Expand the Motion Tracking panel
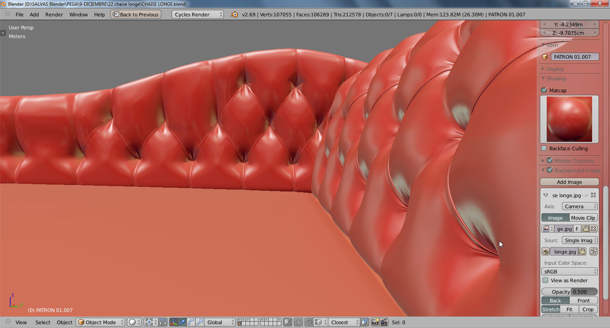Viewport: 610px width, 328px height. [x=543, y=161]
